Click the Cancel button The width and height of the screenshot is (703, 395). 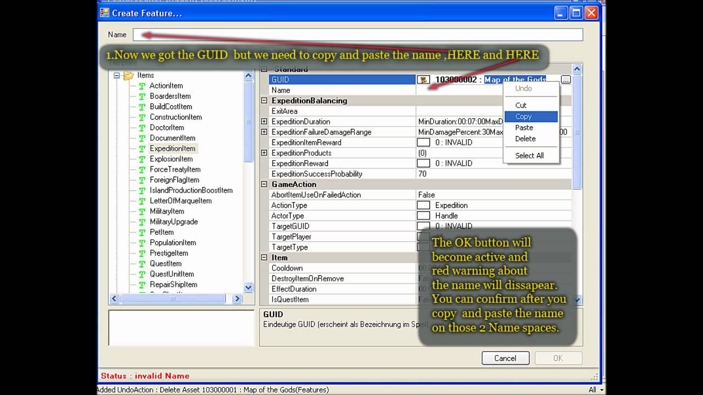point(505,358)
